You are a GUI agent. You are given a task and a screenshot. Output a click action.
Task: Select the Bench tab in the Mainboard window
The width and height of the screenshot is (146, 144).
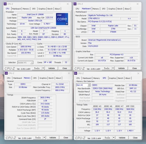120,9
